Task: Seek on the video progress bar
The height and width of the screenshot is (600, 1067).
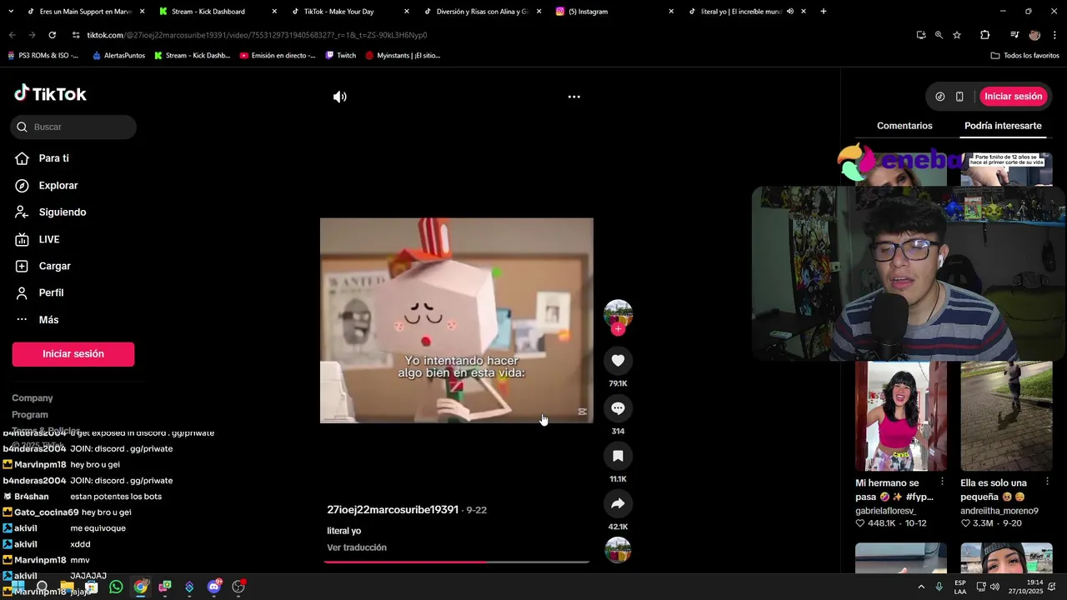Action: point(457,562)
